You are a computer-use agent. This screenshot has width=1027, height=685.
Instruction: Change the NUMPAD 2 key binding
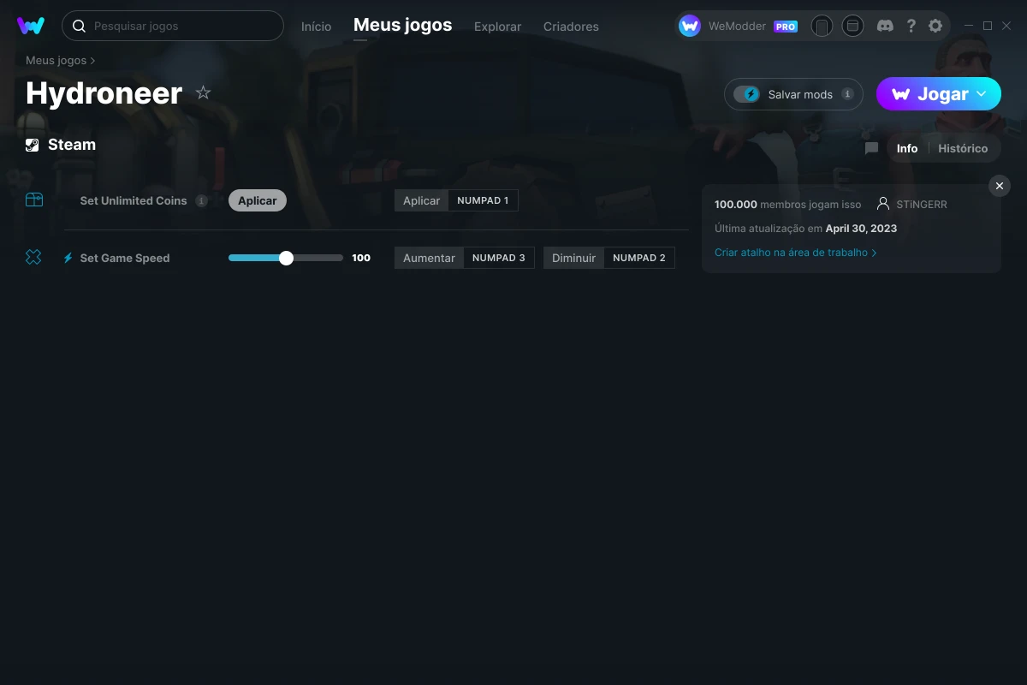point(639,258)
